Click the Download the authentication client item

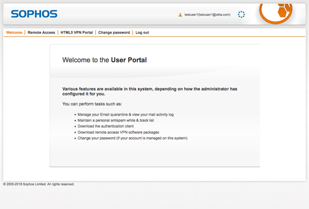pos(106,126)
